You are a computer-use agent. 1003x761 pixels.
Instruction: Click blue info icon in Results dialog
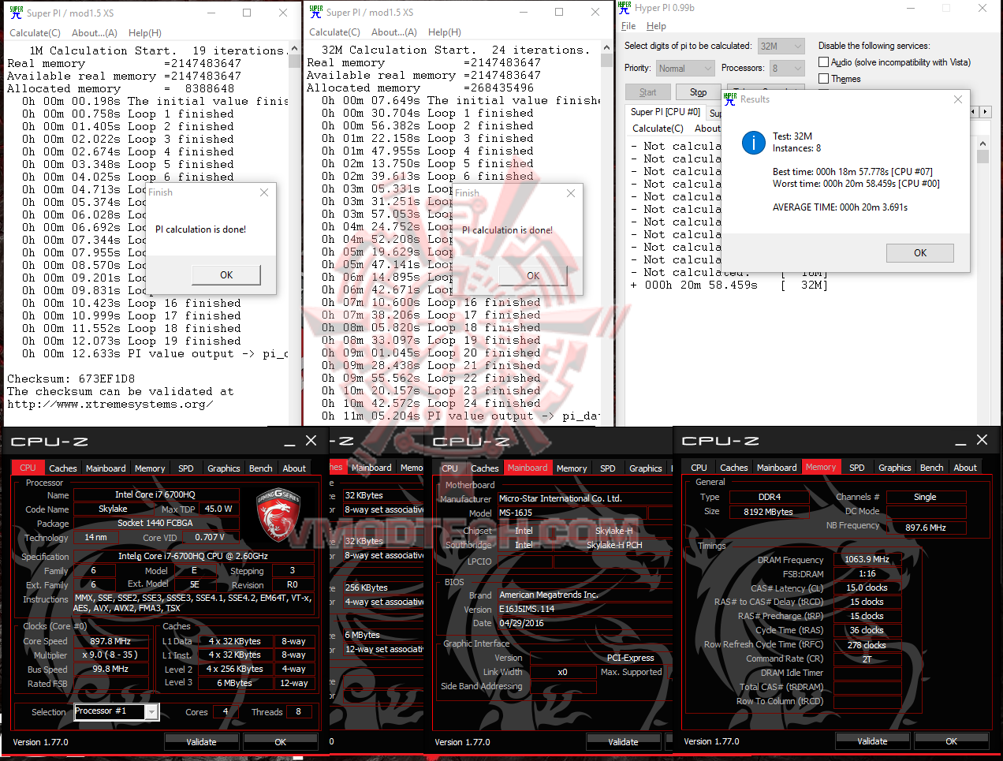click(x=754, y=143)
